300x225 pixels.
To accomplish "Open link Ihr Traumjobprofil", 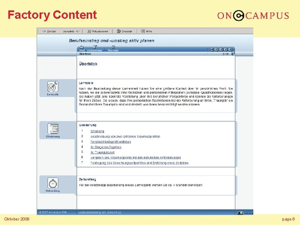I will pos(102,152).
